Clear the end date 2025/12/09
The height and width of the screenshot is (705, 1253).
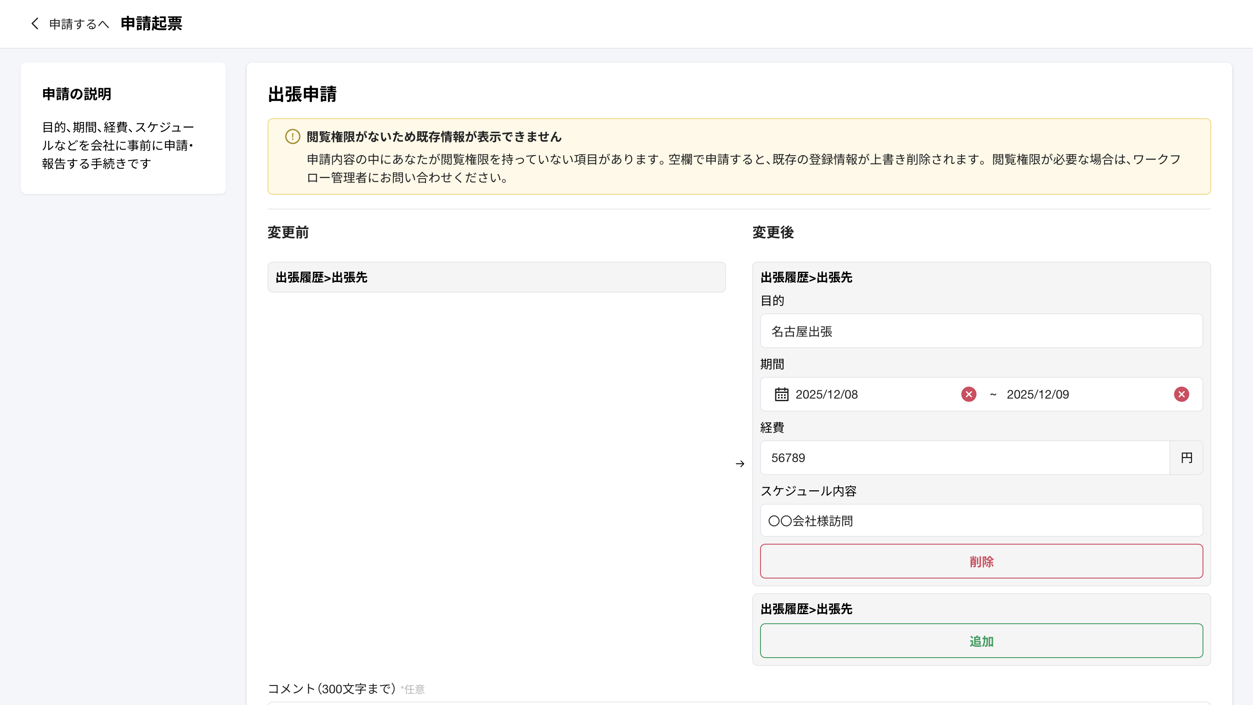click(x=1181, y=394)
